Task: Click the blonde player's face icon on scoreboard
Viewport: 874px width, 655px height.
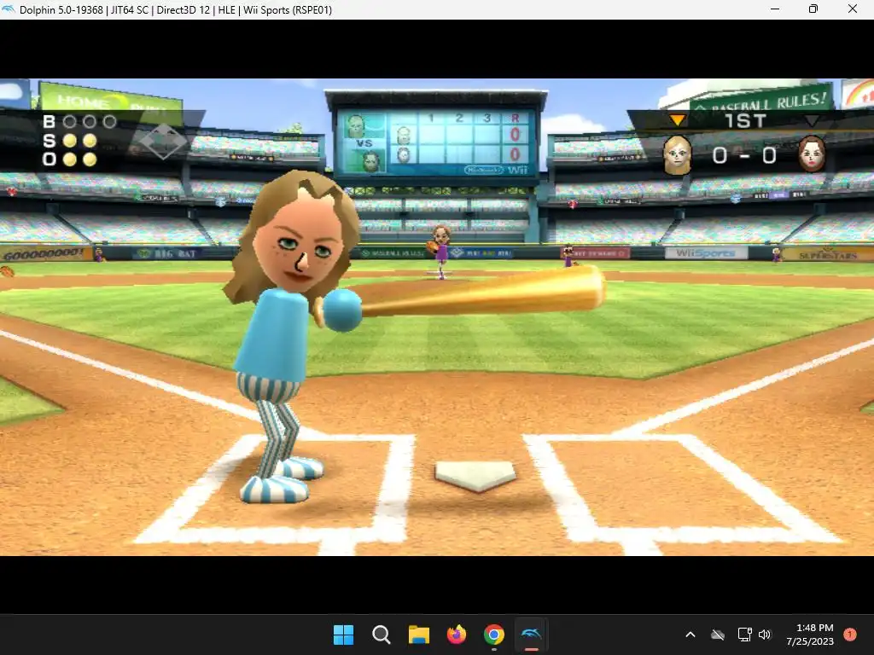Action: tap(677, 155)
